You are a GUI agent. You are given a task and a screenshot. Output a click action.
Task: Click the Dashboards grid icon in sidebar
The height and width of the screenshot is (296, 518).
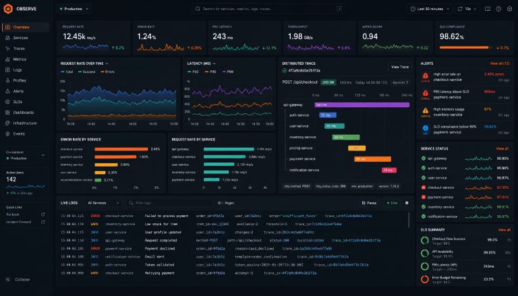click(x=7, y=113)
